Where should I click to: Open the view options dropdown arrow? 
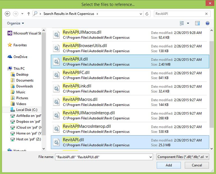(188, 23)
